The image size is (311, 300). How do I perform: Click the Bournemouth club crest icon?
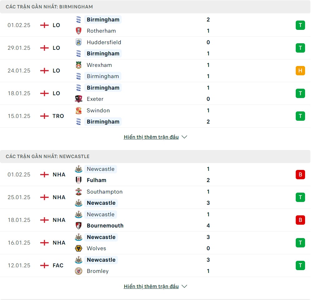79,226
